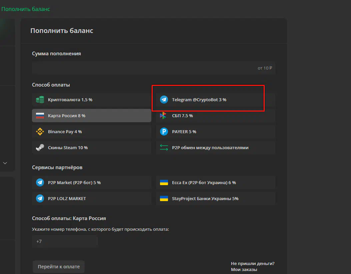
Task: Expand the left sidebar chevron arrow
Action: [x=5, y=163]
